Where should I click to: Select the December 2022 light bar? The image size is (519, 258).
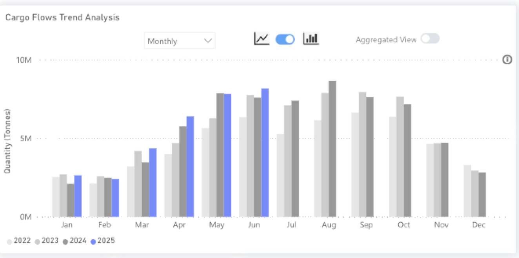click(467, 191)
